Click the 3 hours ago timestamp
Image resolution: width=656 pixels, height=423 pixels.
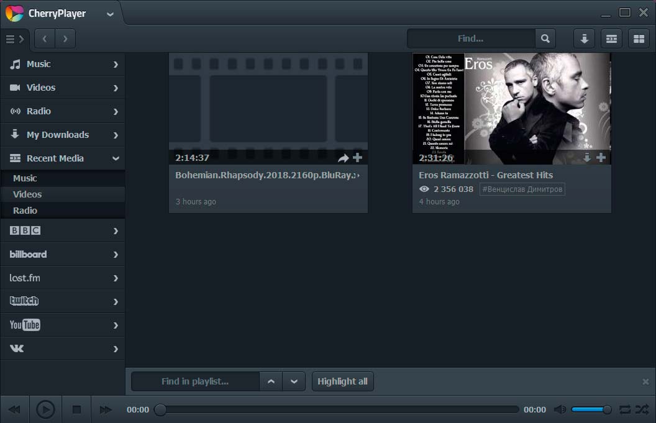(x=196, y=202)
